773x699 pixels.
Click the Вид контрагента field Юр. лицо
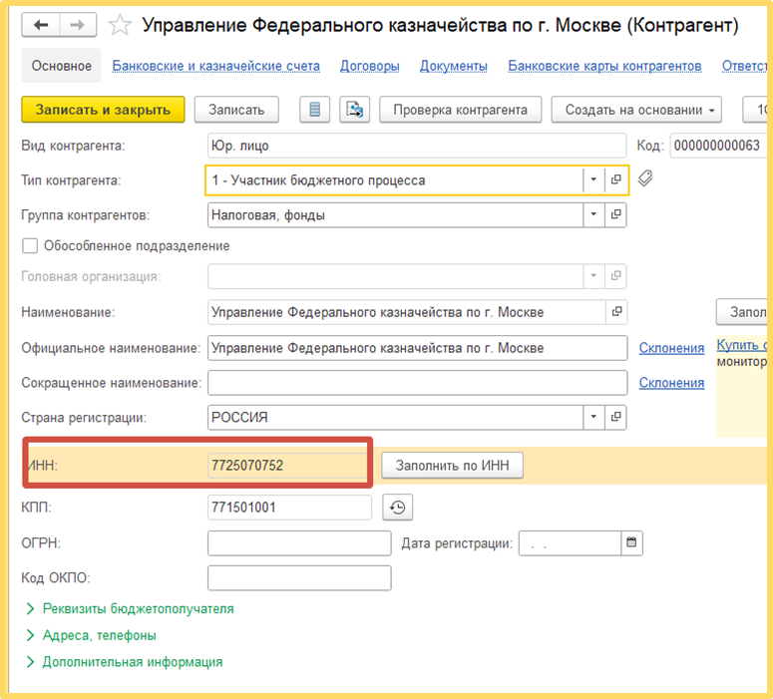pos(417,146)
